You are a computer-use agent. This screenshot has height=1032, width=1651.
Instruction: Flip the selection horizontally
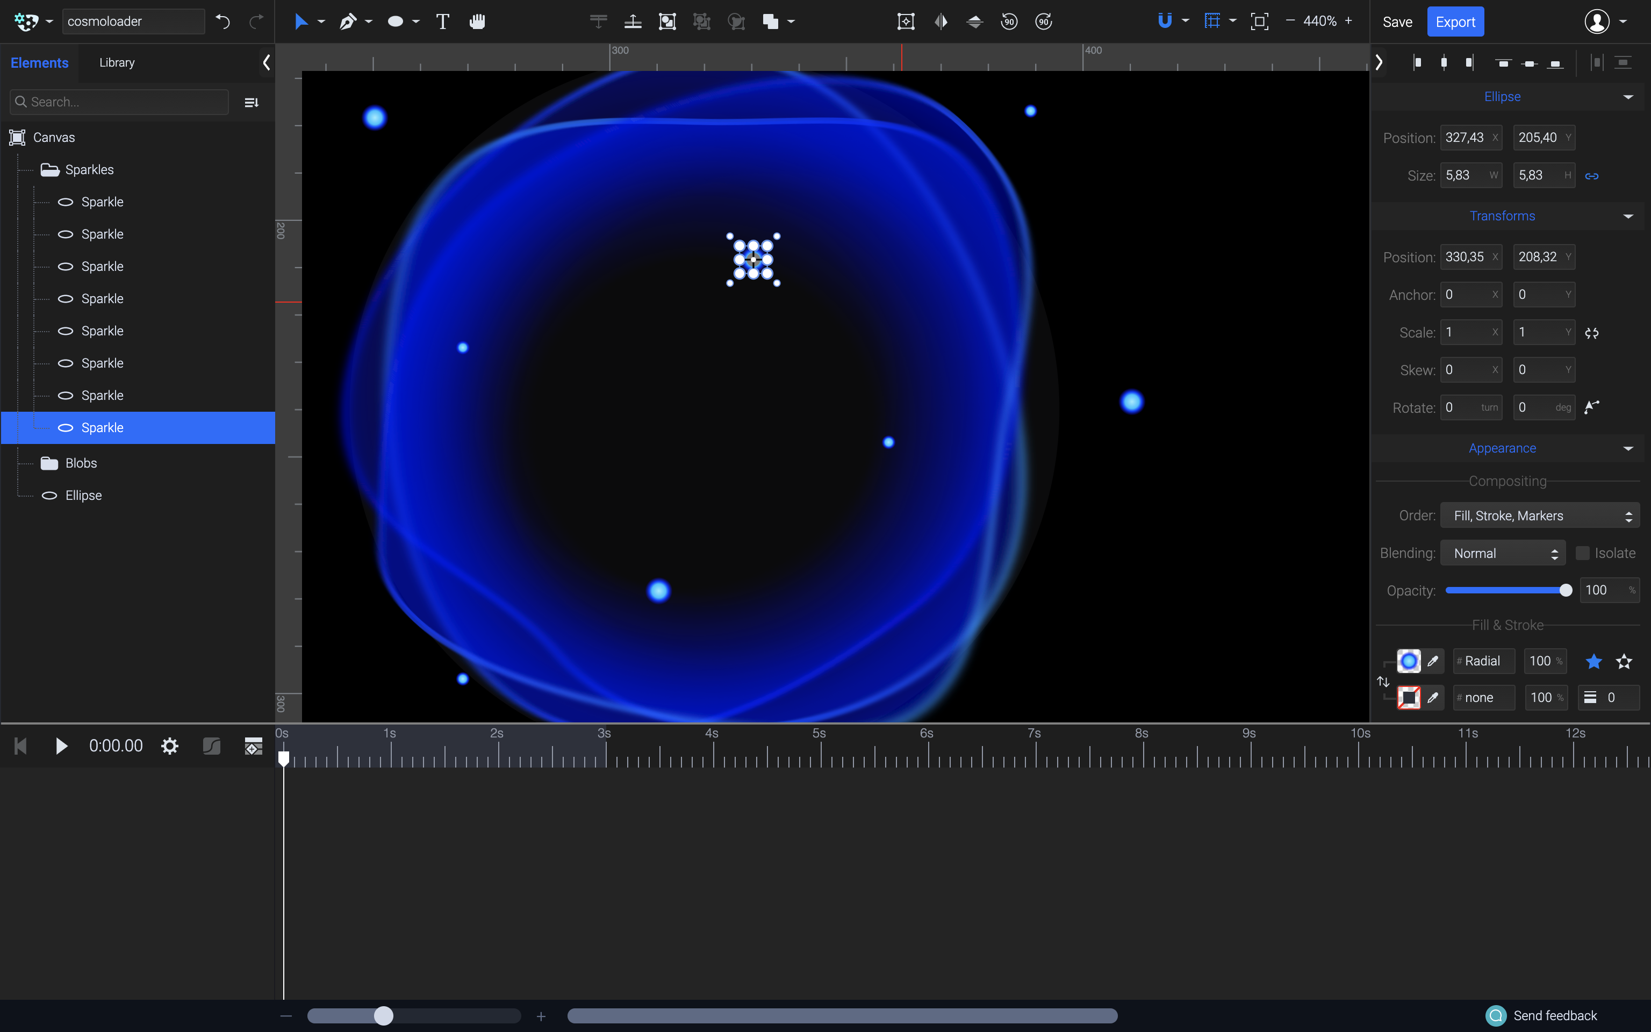point(941,21)
